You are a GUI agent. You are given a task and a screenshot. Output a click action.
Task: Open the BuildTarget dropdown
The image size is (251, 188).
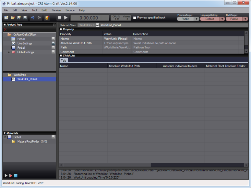tap(245, 19)
